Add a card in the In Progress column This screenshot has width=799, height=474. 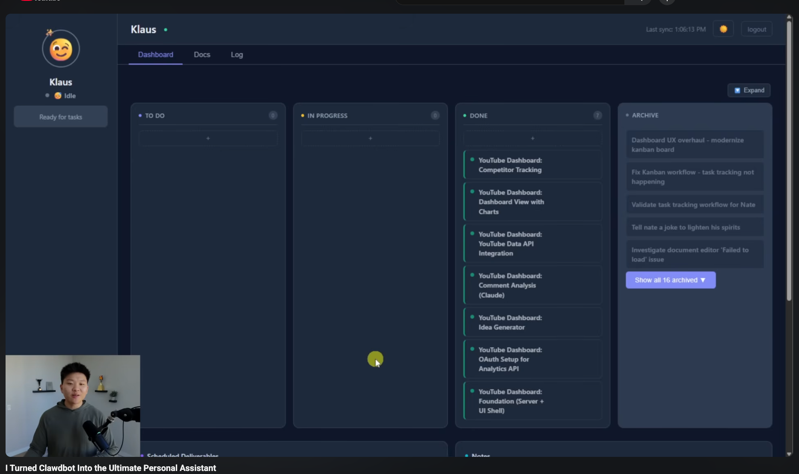coord(370,138)
